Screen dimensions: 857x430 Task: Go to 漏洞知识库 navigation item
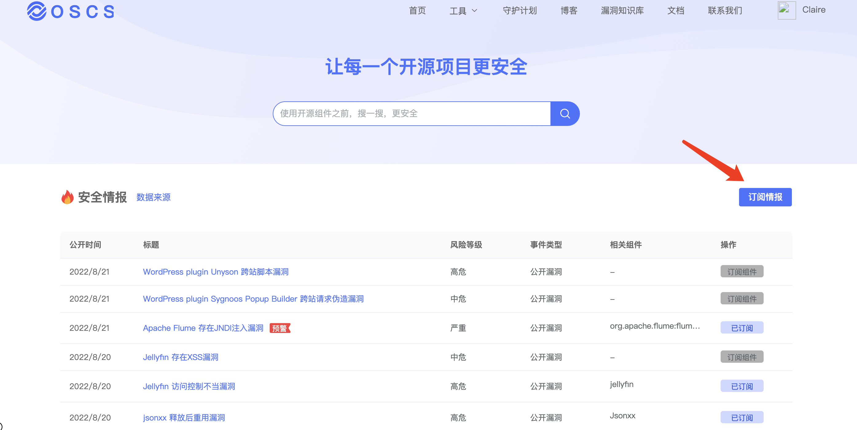click(622, 11)
